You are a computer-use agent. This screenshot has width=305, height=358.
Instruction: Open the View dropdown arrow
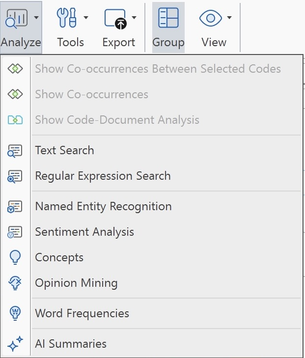(229, 19)
